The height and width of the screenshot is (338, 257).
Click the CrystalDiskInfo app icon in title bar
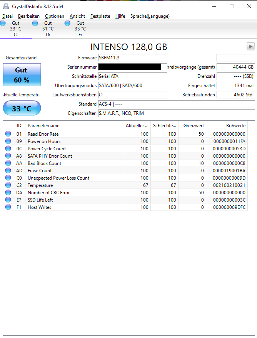tap(6, 6)
